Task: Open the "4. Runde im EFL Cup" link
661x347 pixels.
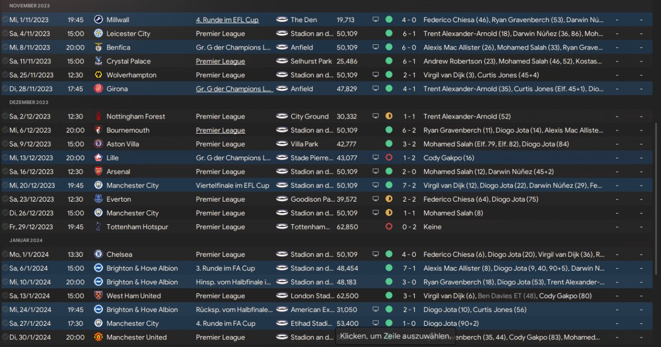Action: [227, 20]
